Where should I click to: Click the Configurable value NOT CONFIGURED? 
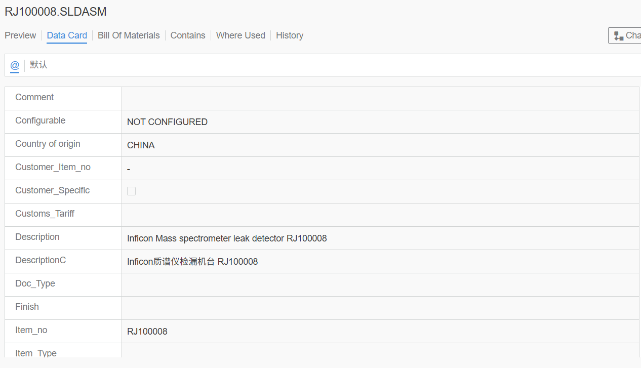167,122
